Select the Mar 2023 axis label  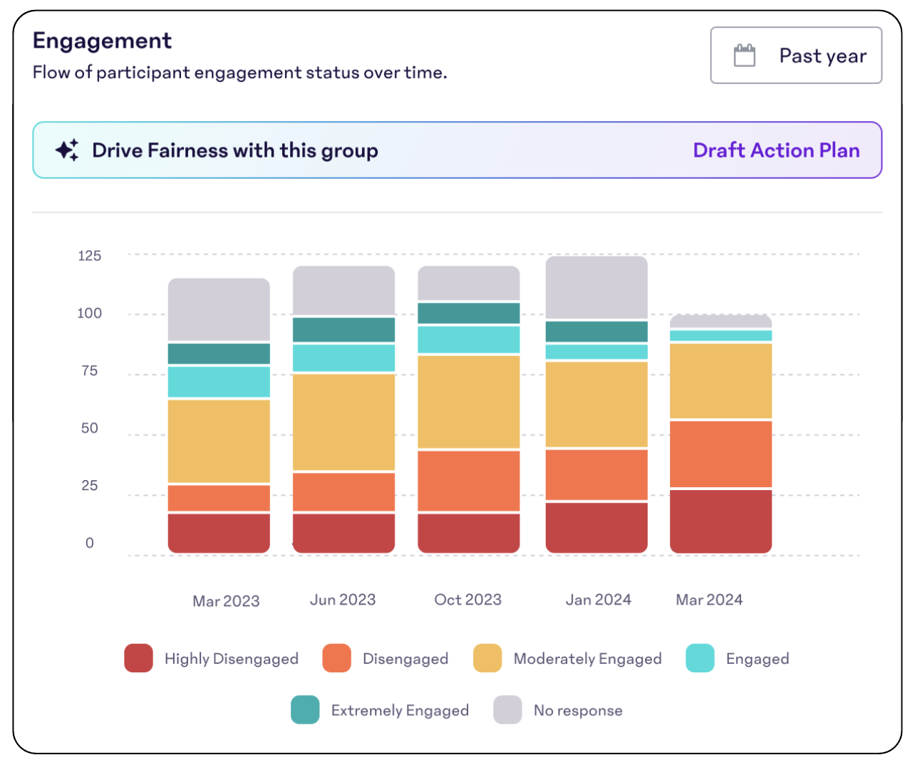pos(226,599)
